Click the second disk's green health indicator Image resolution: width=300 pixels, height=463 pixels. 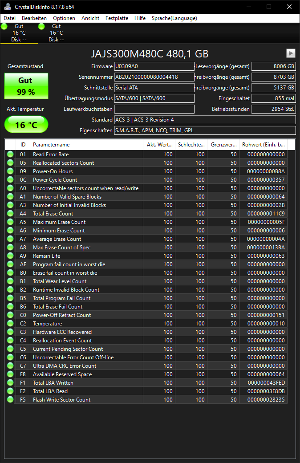42,27
